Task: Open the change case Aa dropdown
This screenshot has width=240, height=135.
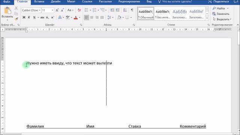Action: pos(70,10)
